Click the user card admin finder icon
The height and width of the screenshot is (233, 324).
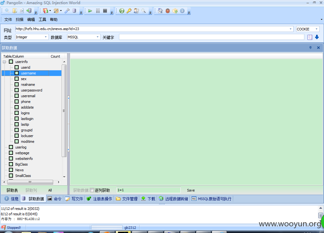(x=136, y=11)
